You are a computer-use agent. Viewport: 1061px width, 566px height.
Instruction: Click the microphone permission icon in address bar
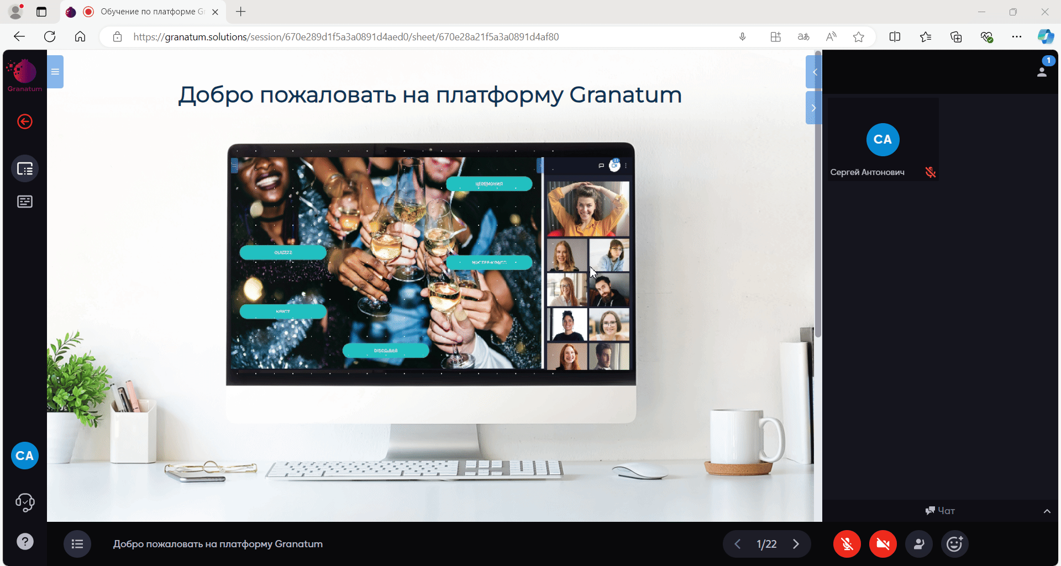point(743,37)
